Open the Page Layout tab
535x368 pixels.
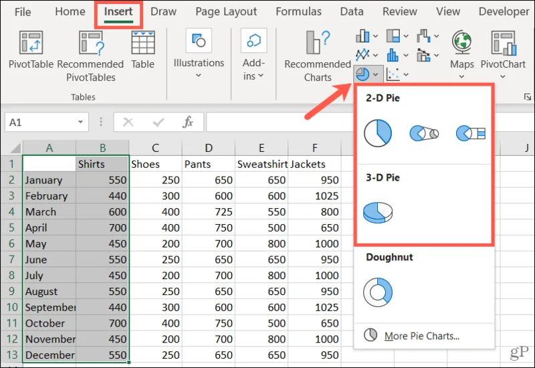point(226,11)
